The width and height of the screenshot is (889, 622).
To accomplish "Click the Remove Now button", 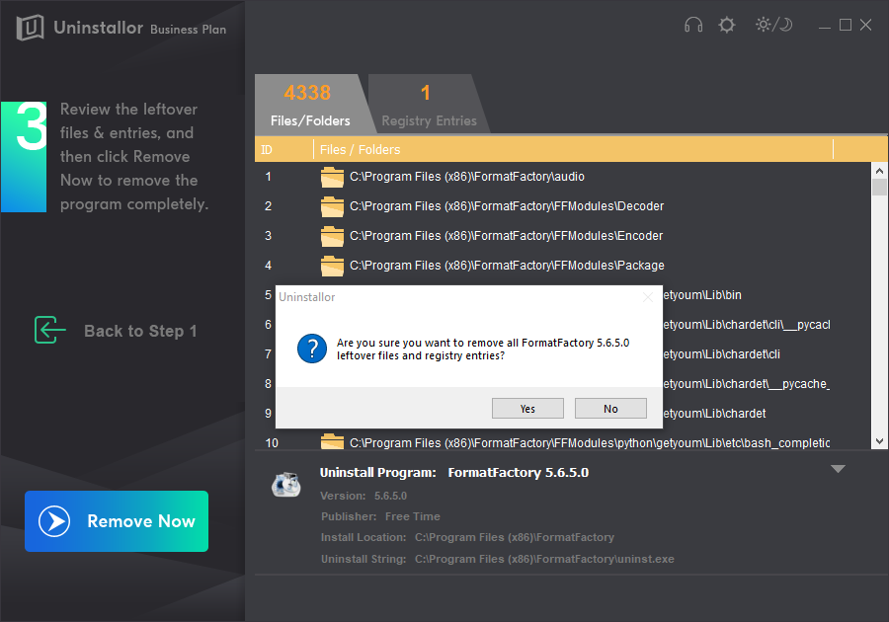I will pyautogui.click(x=117, y=521).
